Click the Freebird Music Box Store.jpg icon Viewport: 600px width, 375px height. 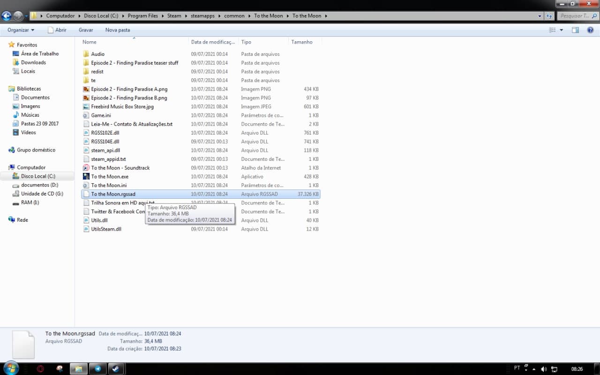point(86,106)
